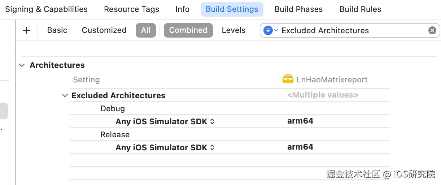This screenshot has height=185, width=441.
Task: Switch to Levels settings view
Action: pos(233,30)
